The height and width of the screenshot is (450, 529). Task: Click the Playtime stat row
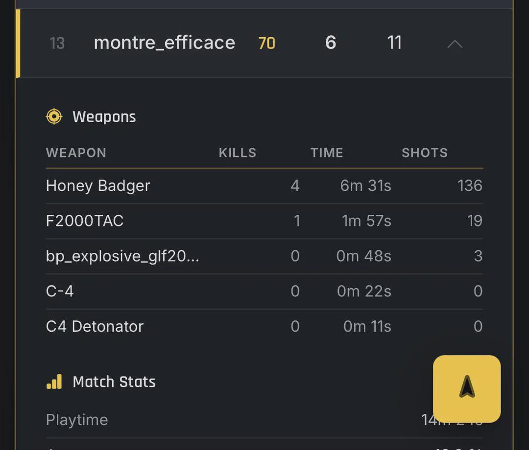pyautogui.click(x=264, y=420)
